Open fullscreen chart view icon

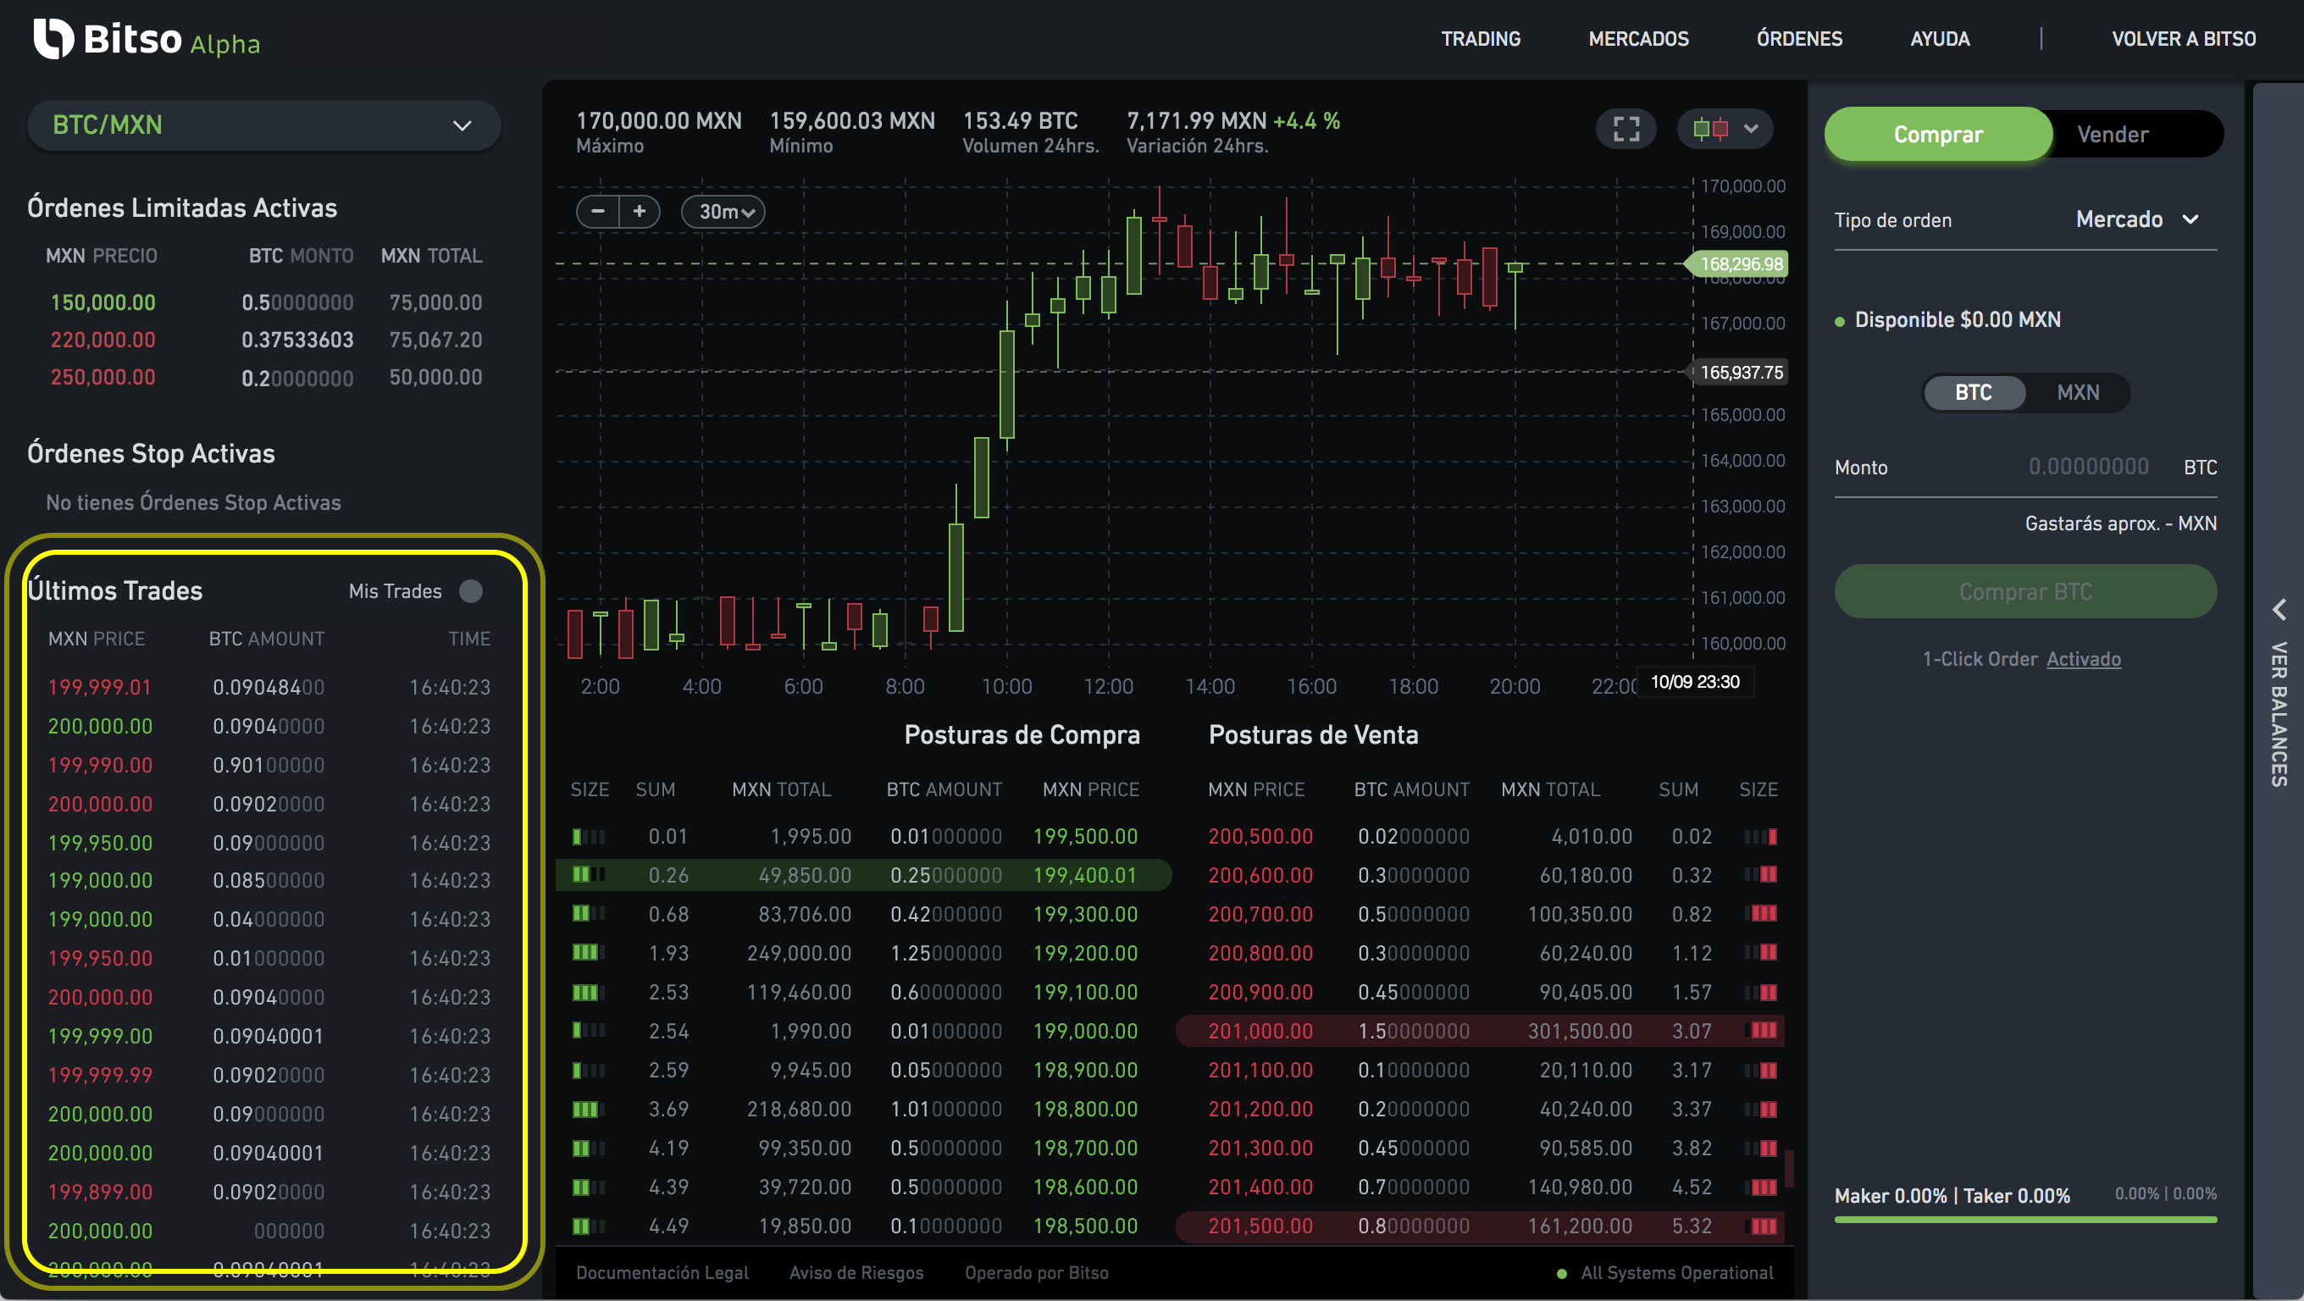pyautogui.click(x=1626, y=129)
